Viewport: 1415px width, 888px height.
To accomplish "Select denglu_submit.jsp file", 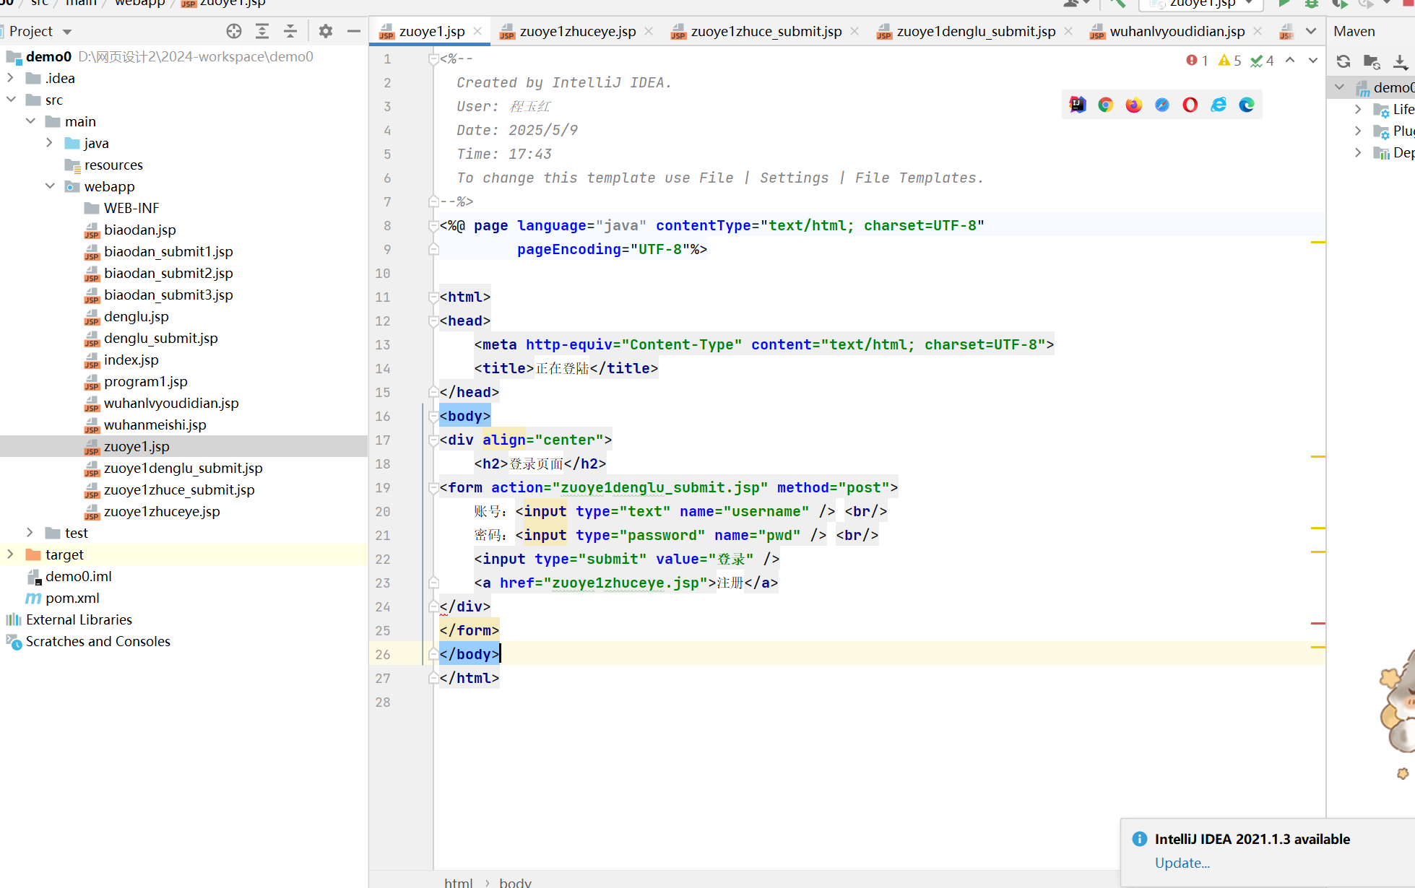I will tap(160, 338).
